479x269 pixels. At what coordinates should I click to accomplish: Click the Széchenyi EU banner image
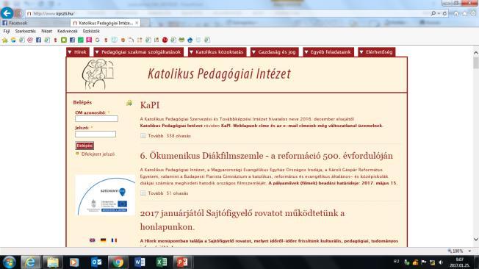coord(105,195)
